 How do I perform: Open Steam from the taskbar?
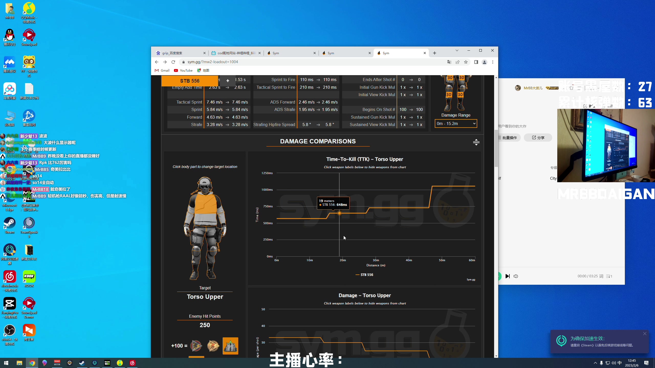pyautogui.click(x=82, y=363)
